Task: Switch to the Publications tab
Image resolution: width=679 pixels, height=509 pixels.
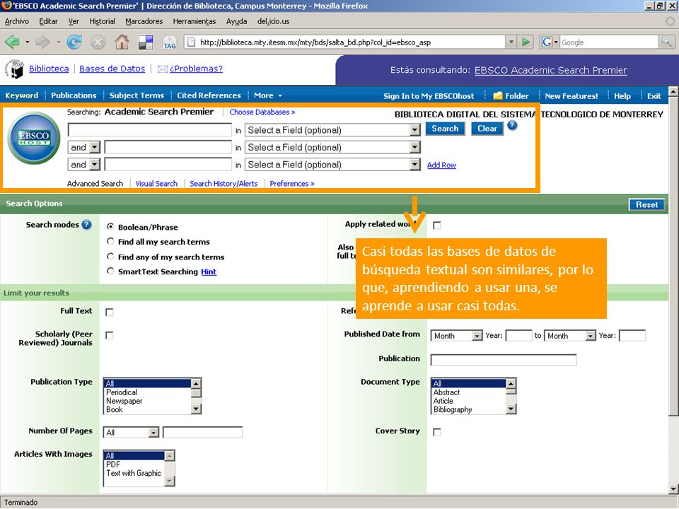Action: 74,95
